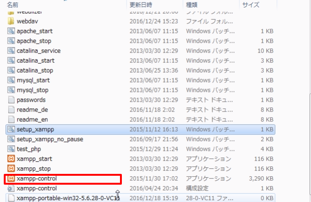Select the xampp_stop file name
The image size is (311, 202).
[x=34, y=169]
